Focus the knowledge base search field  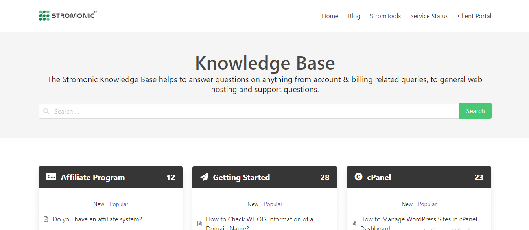(x=249, y=111)
